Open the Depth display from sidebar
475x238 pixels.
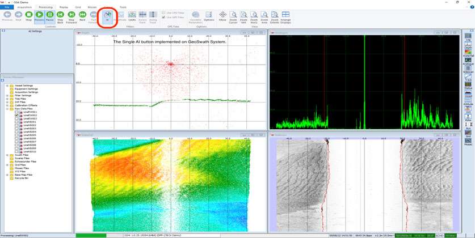(468, 45)
